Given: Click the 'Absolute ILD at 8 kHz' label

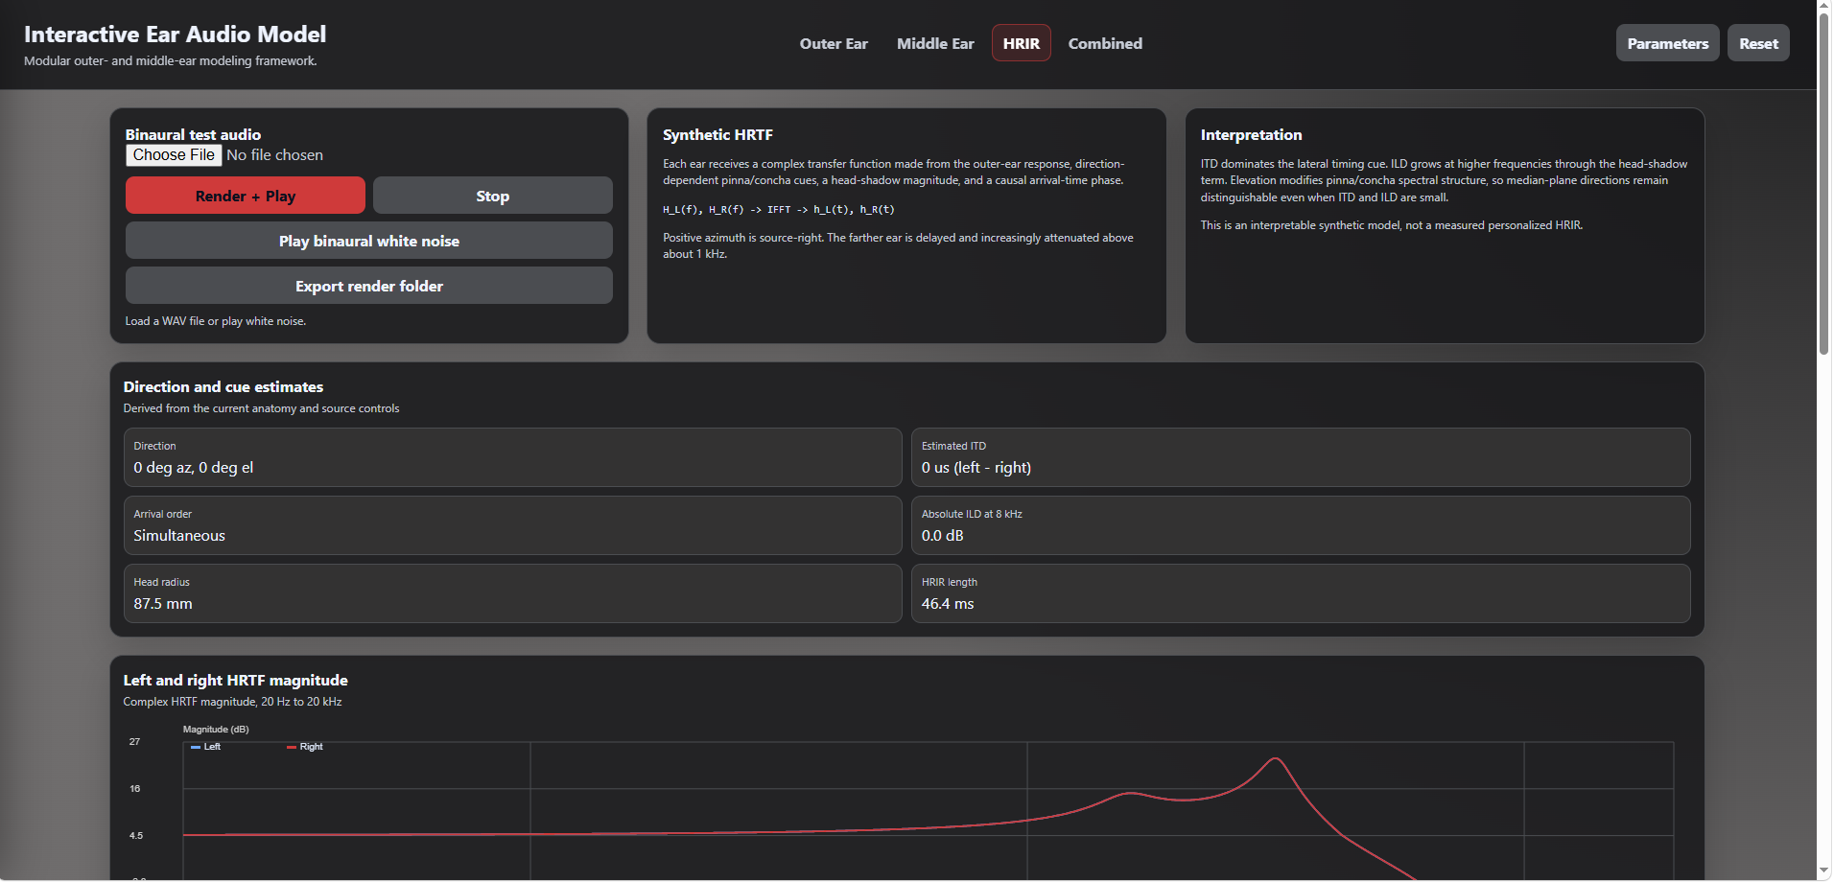Looking at the screenshot, I should tap(972, 514).
